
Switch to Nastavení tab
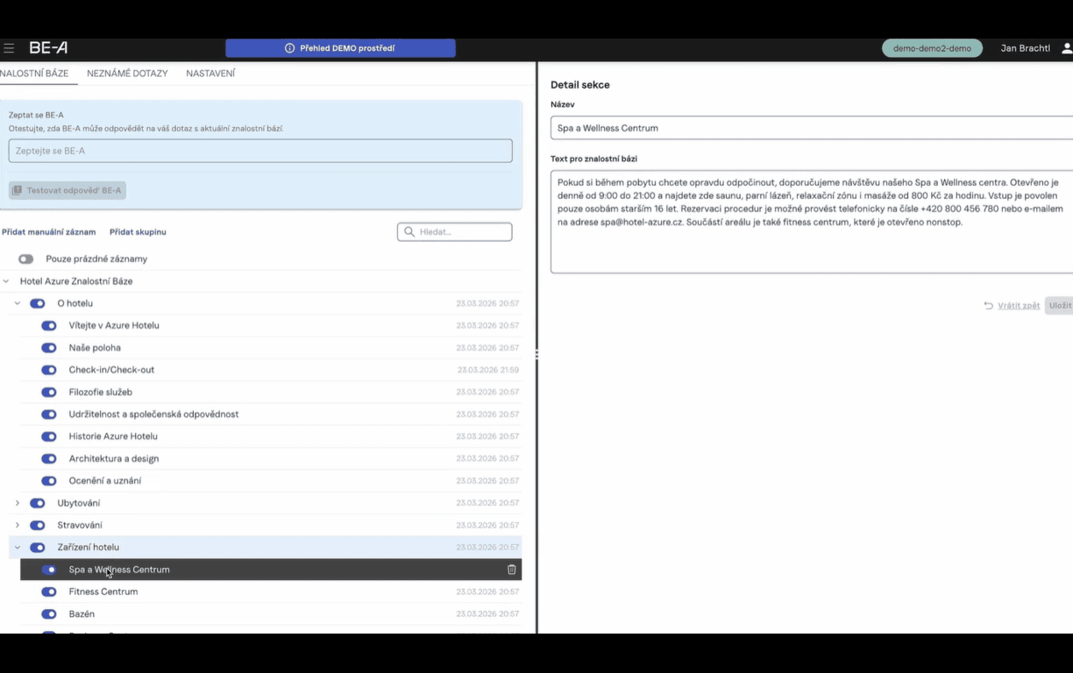(210, 74)
